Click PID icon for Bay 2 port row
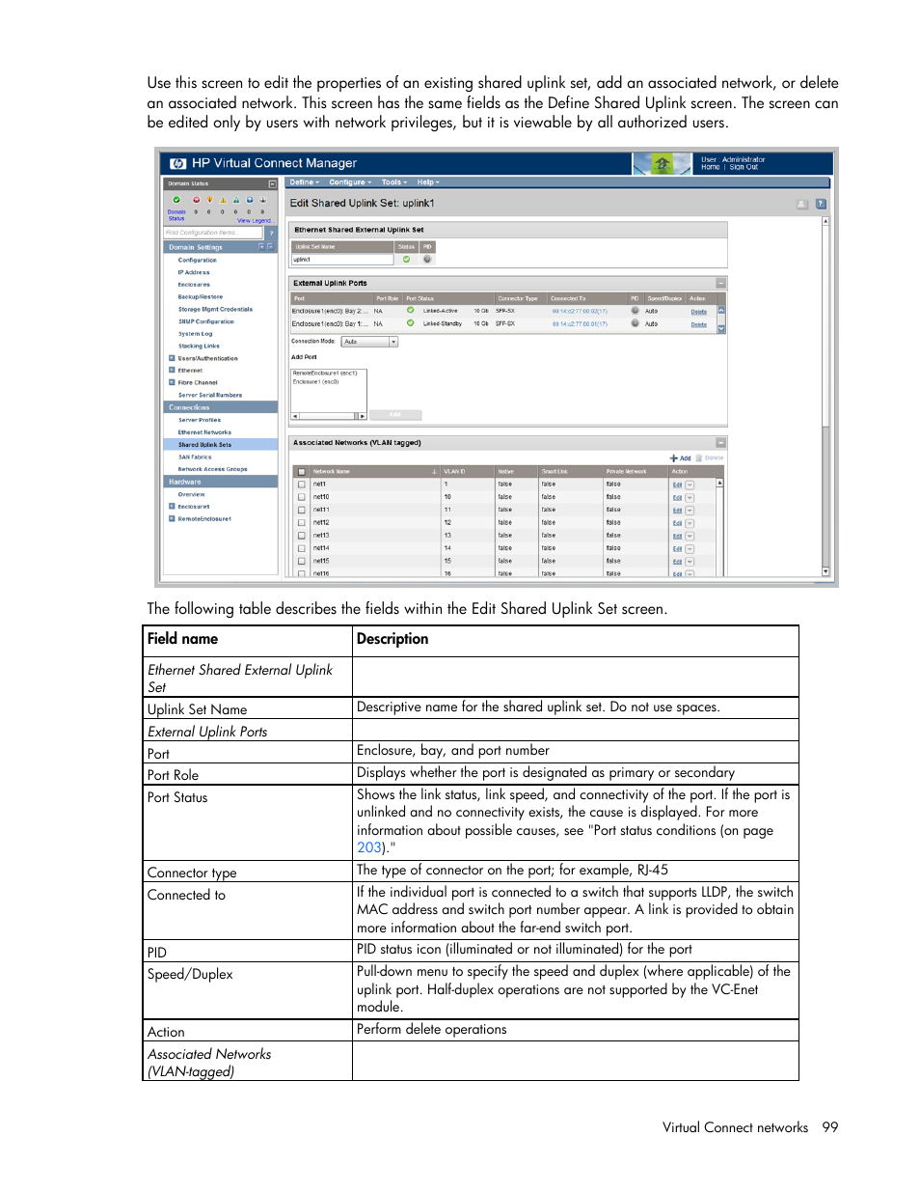 point(635,311)
